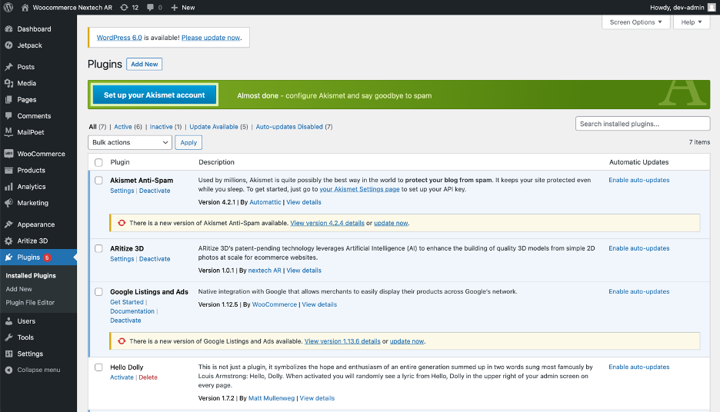Click the Products icon
Viewport: 720px width, 412px height.
point(8,170)
